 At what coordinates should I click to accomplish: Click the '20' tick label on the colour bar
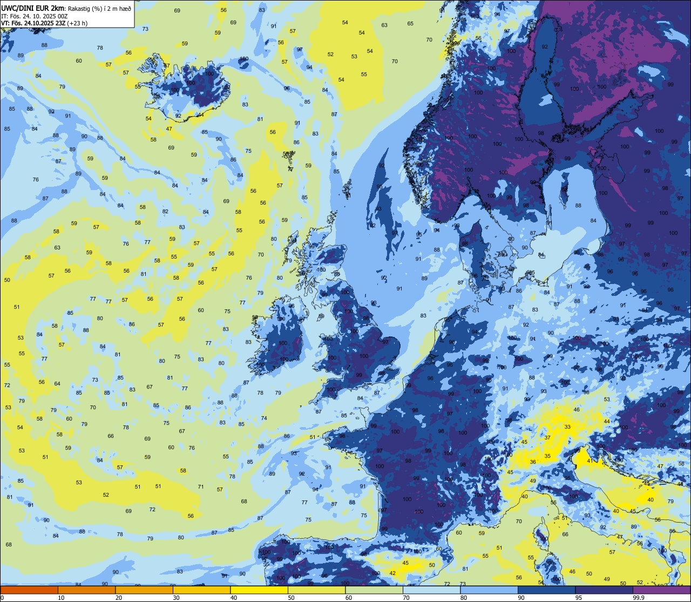pyautogui.click(x=119, y=598)
